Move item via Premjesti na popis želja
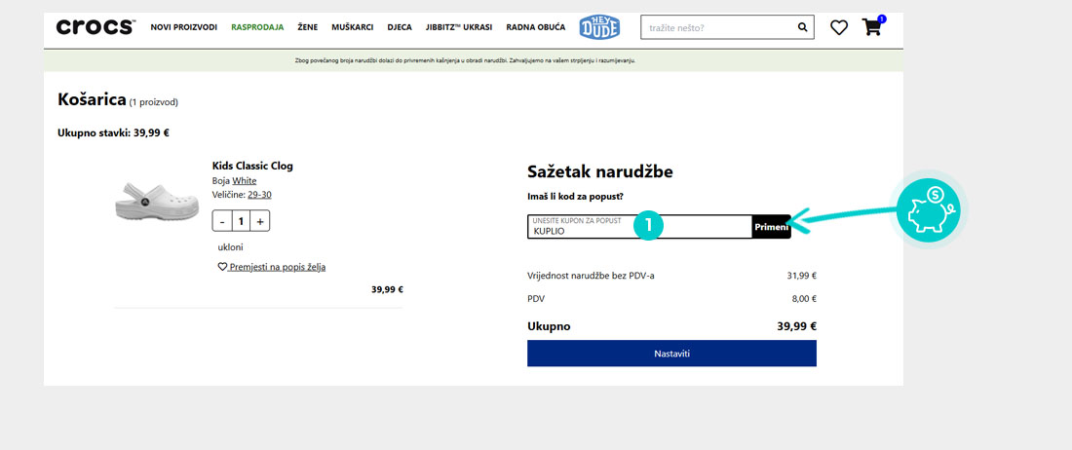The image size is (1072, 450). coord(277,267)
